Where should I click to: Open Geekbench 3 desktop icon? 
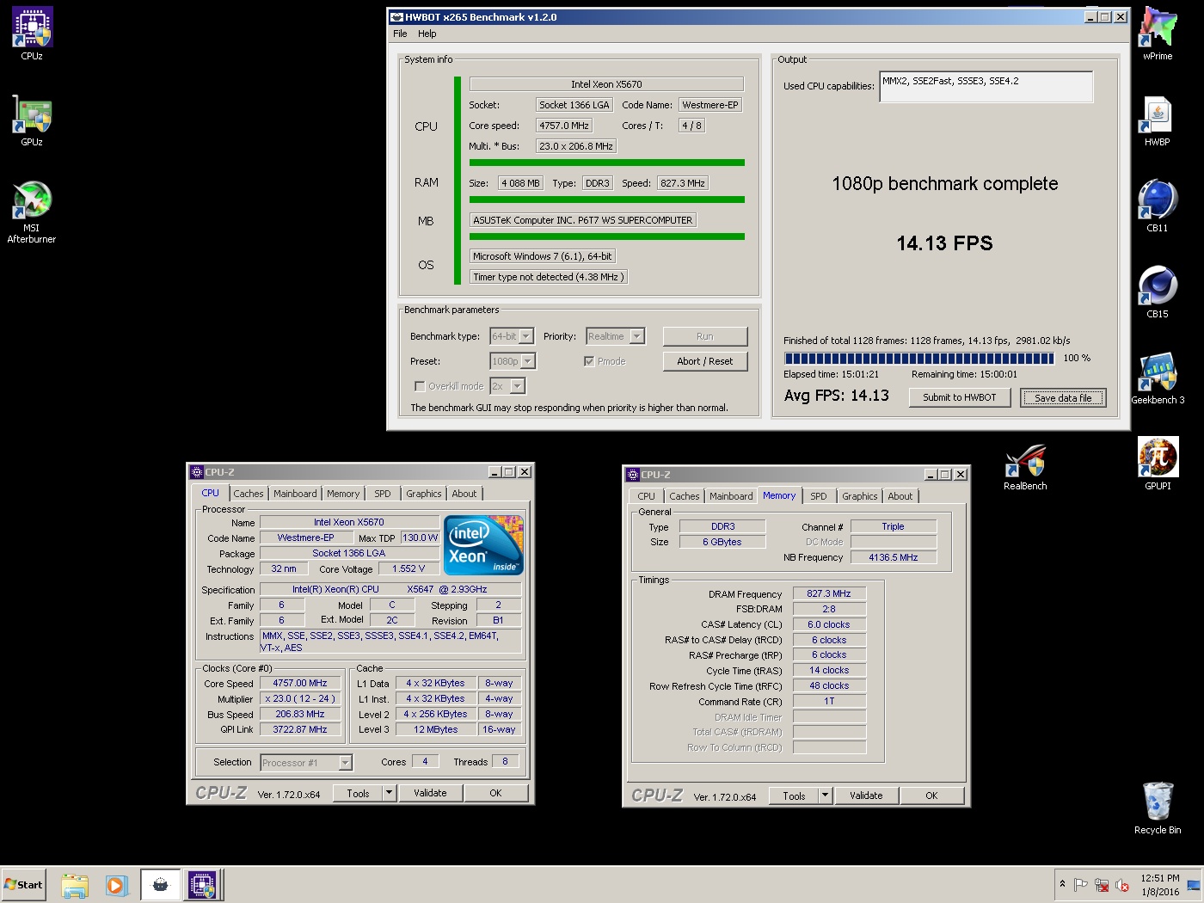(1158, 378)
